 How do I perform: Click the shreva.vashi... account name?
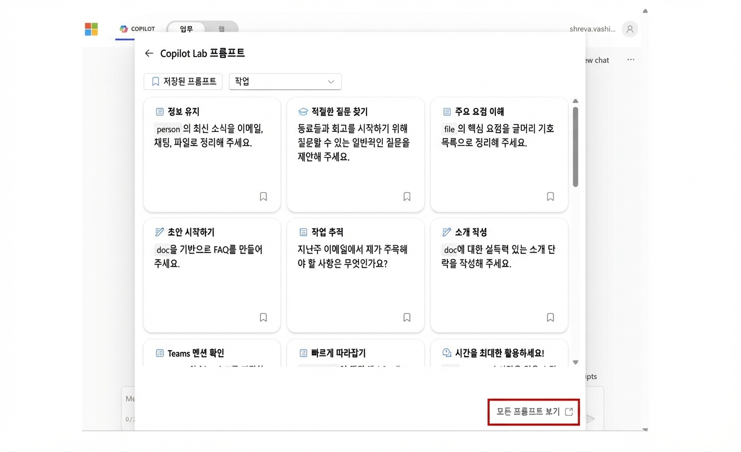(x=592, y=29)
